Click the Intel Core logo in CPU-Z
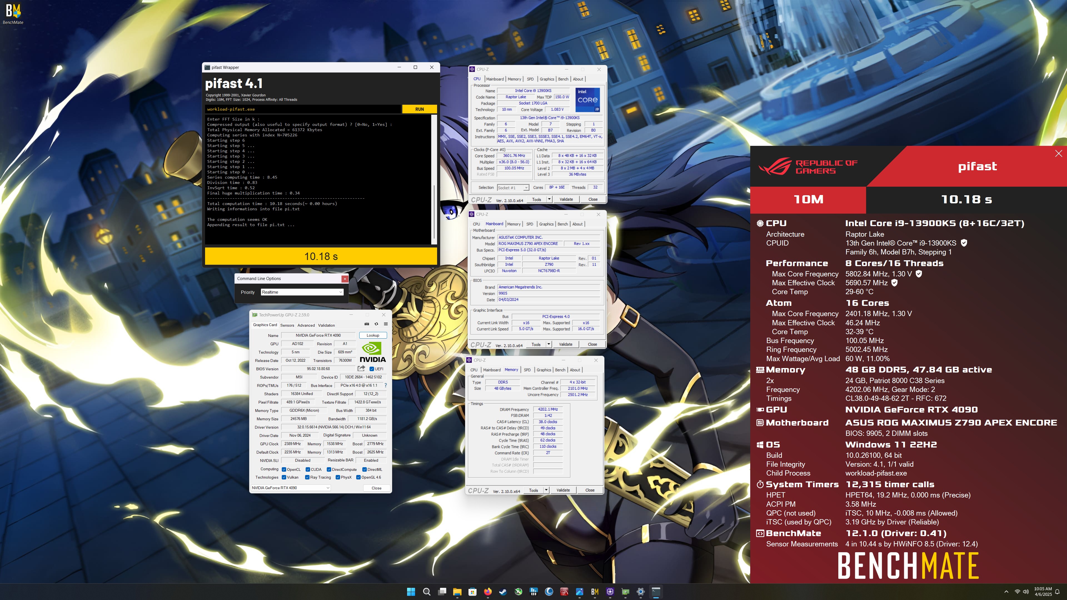Image resolution: width=1067 pixels, height=600 pixels. pos(588,100)
